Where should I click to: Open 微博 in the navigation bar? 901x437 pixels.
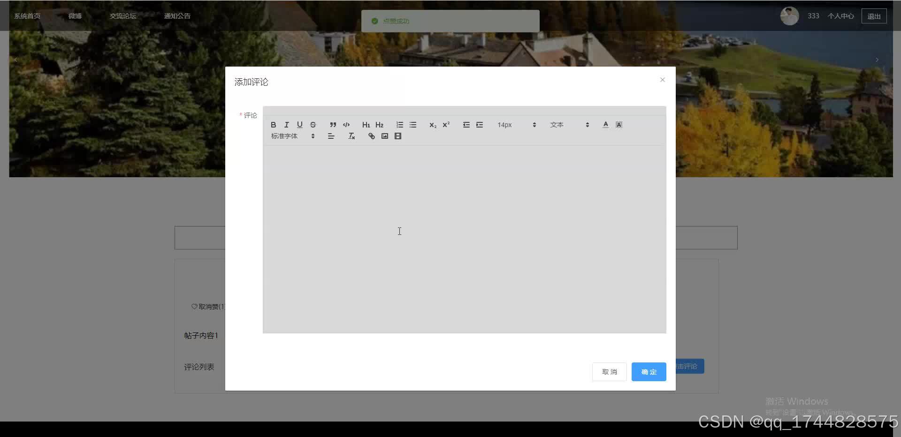pos(75,16)
